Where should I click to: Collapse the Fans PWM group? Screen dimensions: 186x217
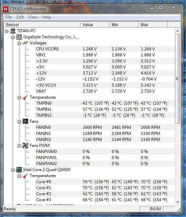(x=19, y=146)
